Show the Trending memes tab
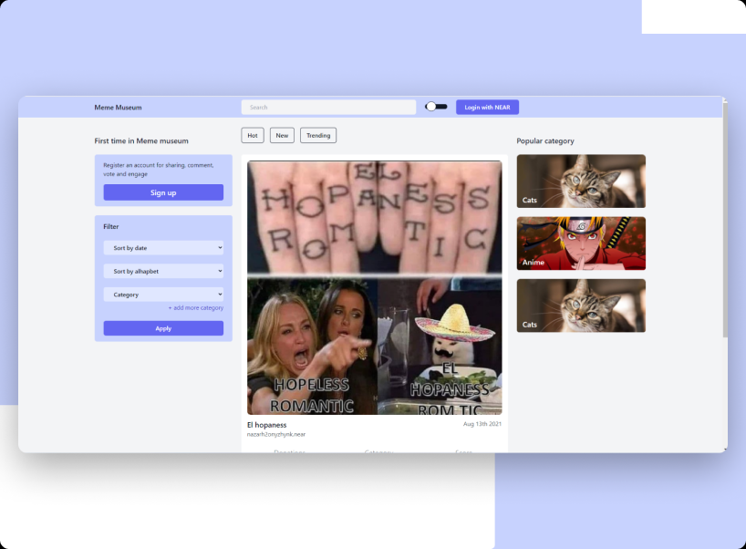 [318, 135]
